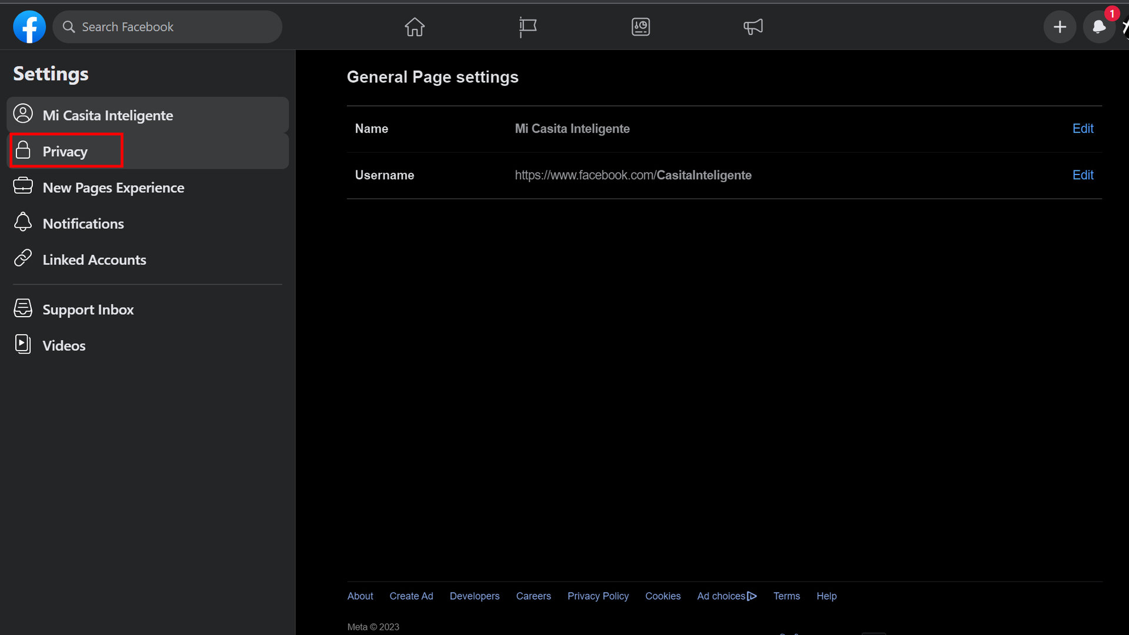Click the Support Inbox icon

(x=23, y=308)
